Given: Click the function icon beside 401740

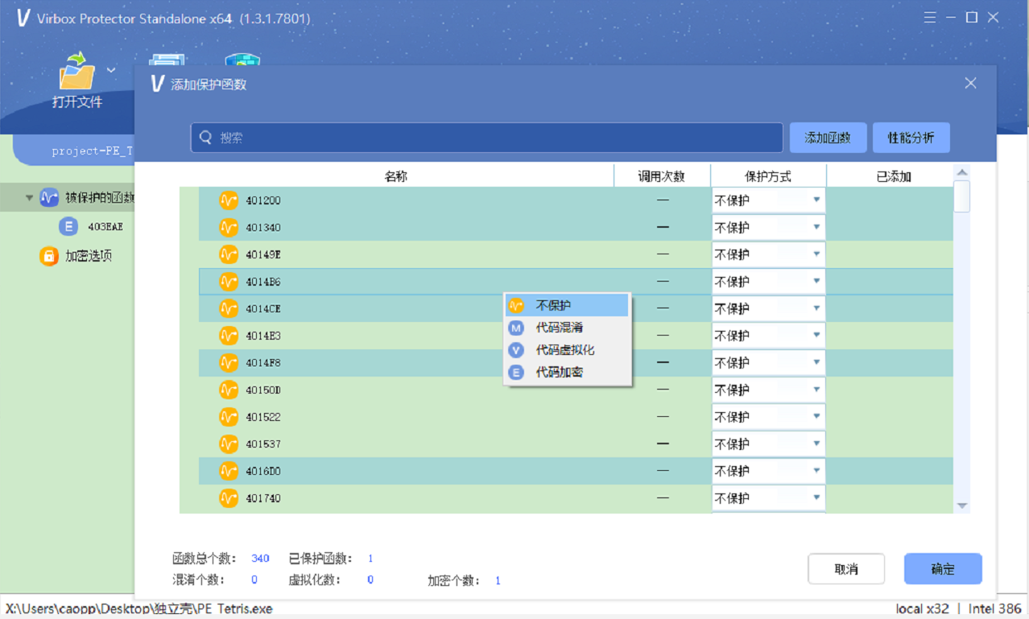Looking at the screenshot, I should pyautogui.click(x=229, y=498).
